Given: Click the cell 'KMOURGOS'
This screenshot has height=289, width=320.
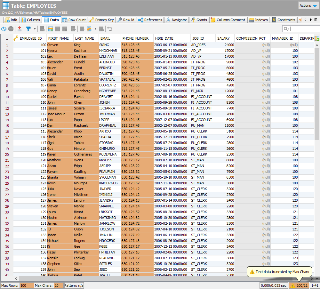Looking at the screenshot, I should (110, 183).
